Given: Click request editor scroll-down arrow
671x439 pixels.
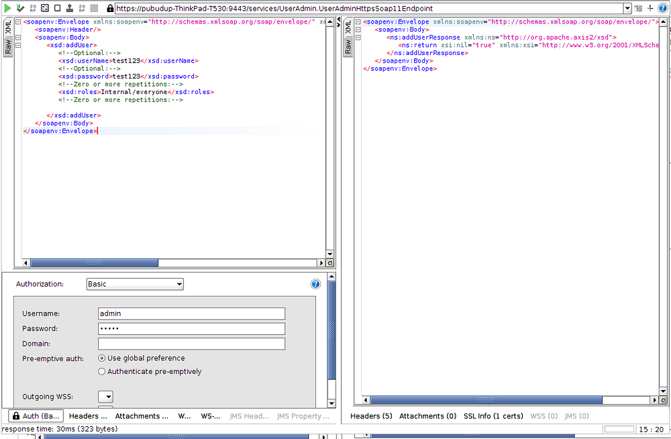Looking at the screenshot, I should (x=330, y=254).
